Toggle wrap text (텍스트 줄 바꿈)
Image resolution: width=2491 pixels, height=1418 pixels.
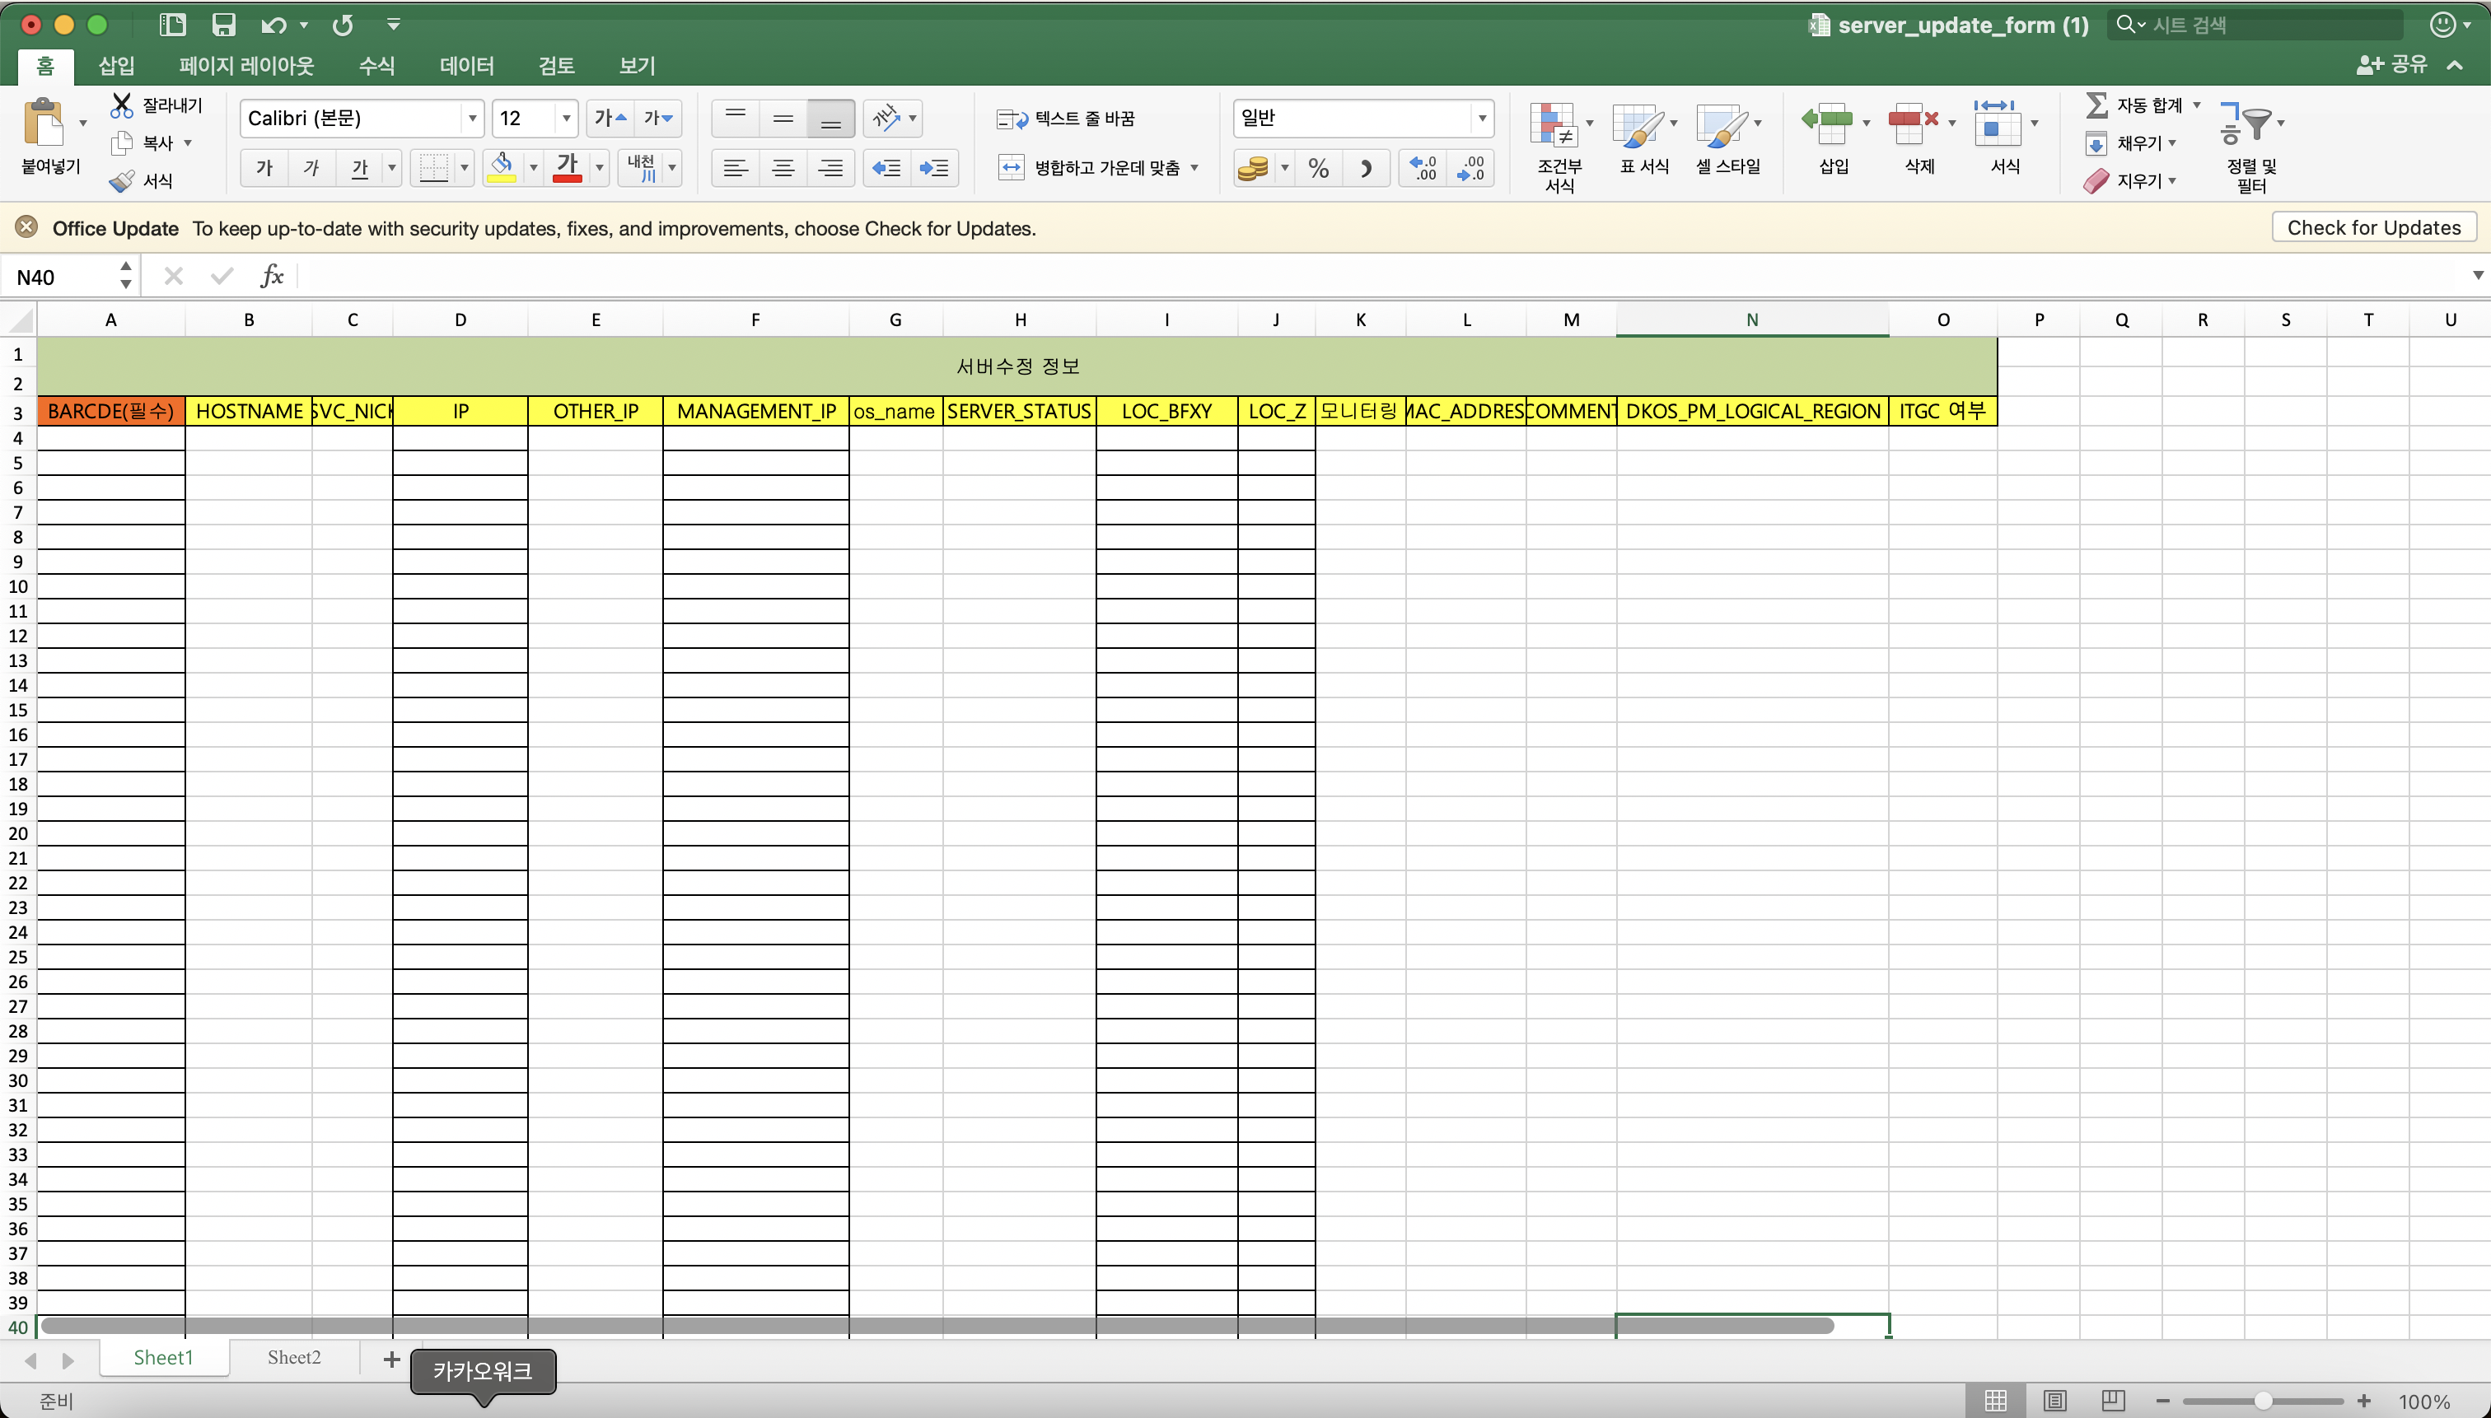tap(1066, 118)
